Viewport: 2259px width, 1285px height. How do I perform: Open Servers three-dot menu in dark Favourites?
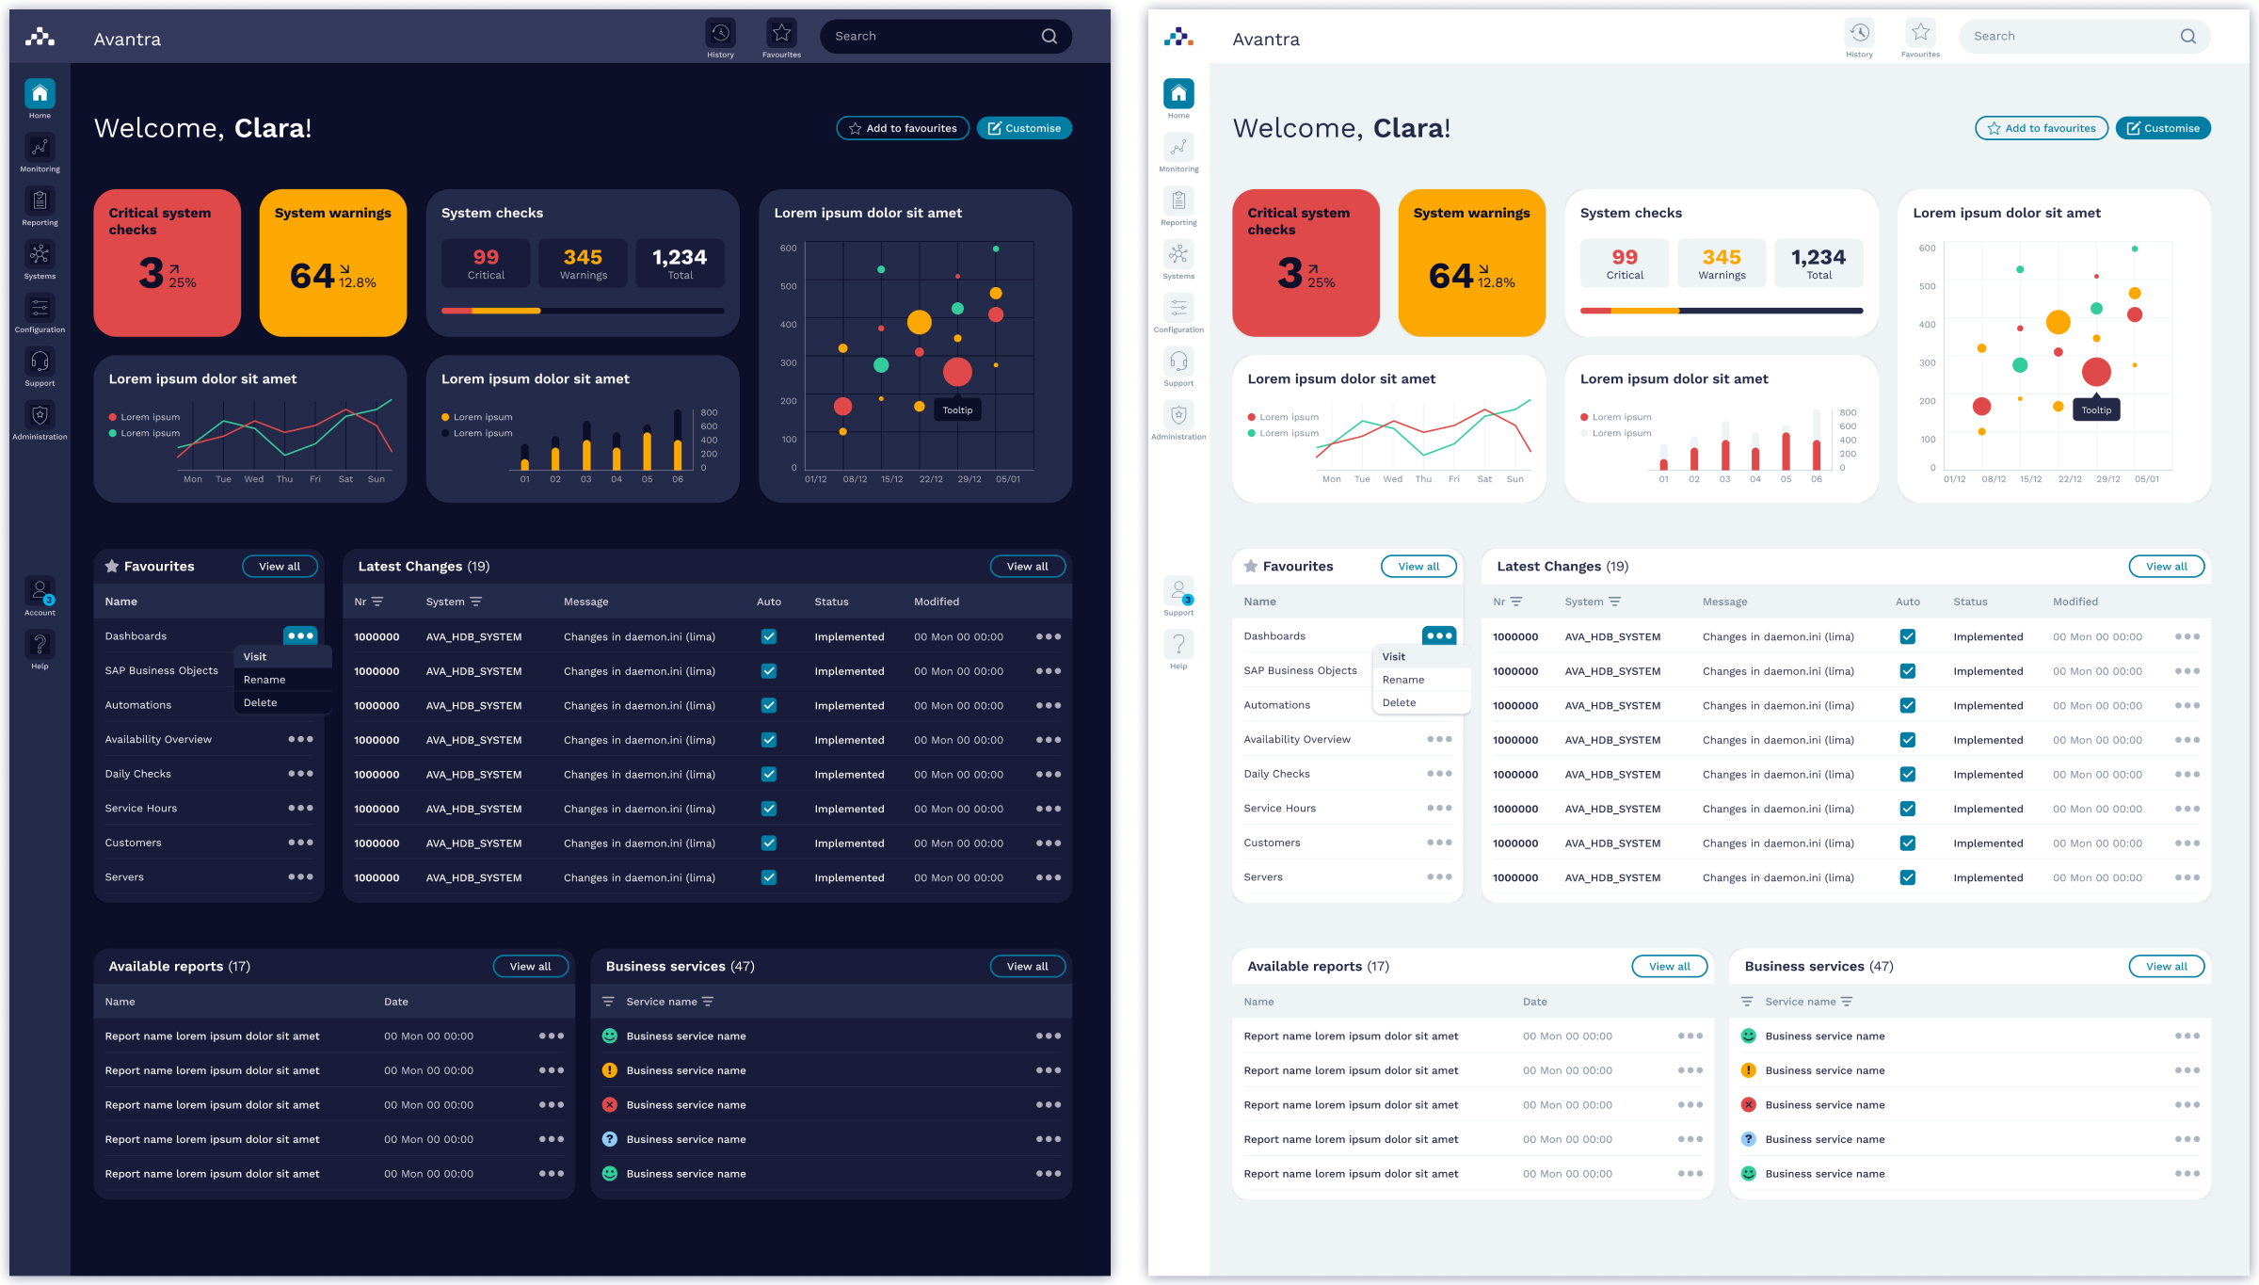click(x=300, y=876)
